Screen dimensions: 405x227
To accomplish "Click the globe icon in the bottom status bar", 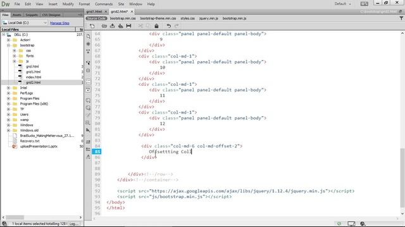I will [x=363, y=224].
